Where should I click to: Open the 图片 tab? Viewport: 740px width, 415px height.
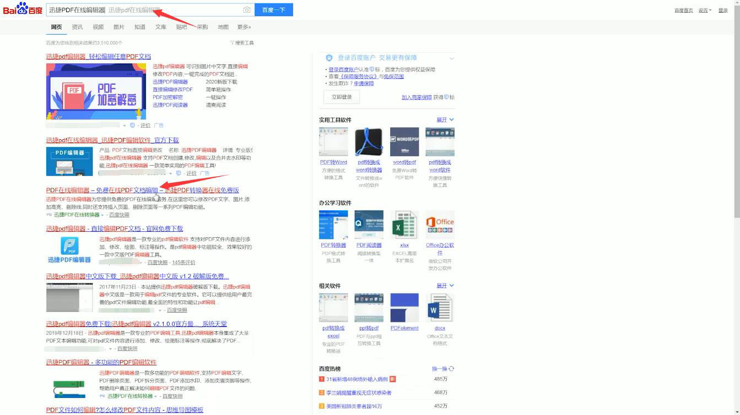tap(119, 27)
